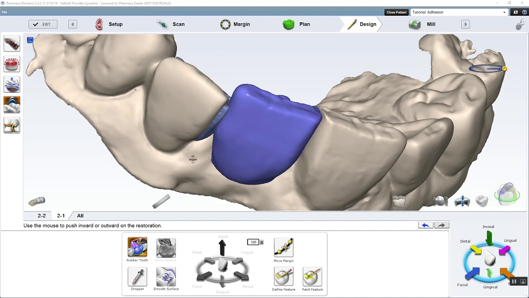Screen dimensions: 529x298
Task: Click the dimmed Move Feature tool
Action: point(166,248)
